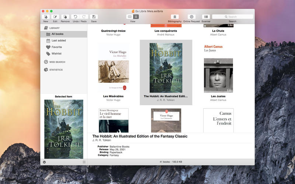
Task: Open the Online Request tool
Action: click(x=191, y=17)
